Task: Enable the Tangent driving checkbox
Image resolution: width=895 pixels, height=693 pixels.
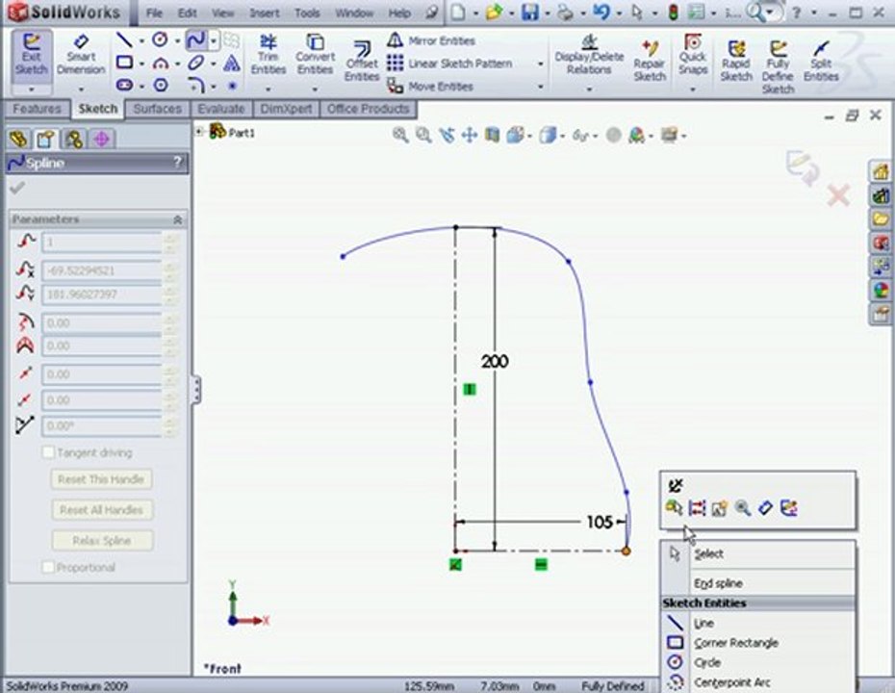Action: tap(48, 452)
